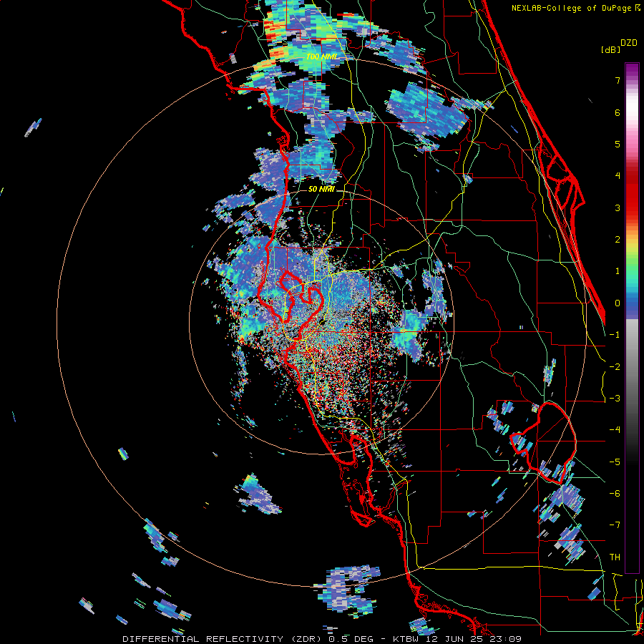
Task: Click the 2 value on color scale
Action: [x=618, y=240]
